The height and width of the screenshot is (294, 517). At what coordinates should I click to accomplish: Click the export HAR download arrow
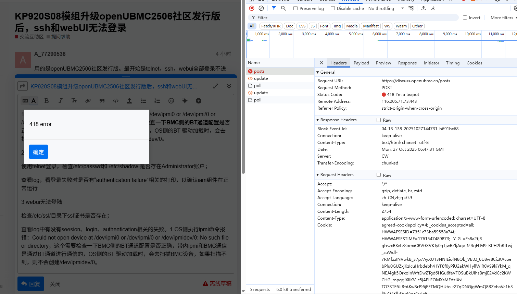tap(433, 8)
